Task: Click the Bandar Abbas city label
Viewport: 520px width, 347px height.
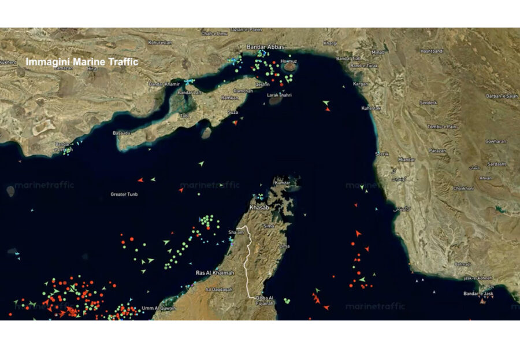Action: click(263, 46)
